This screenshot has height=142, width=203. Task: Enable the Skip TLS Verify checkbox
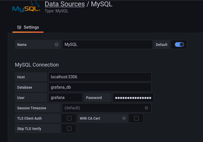coord(69,129)
